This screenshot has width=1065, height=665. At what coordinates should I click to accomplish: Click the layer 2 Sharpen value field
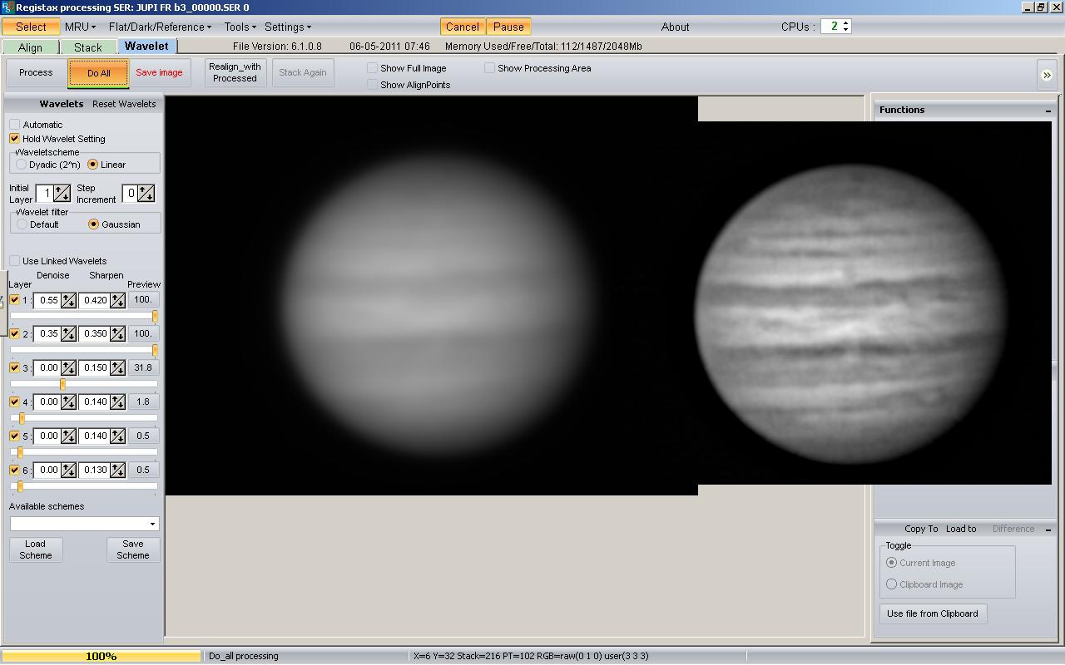coord(96,334)
